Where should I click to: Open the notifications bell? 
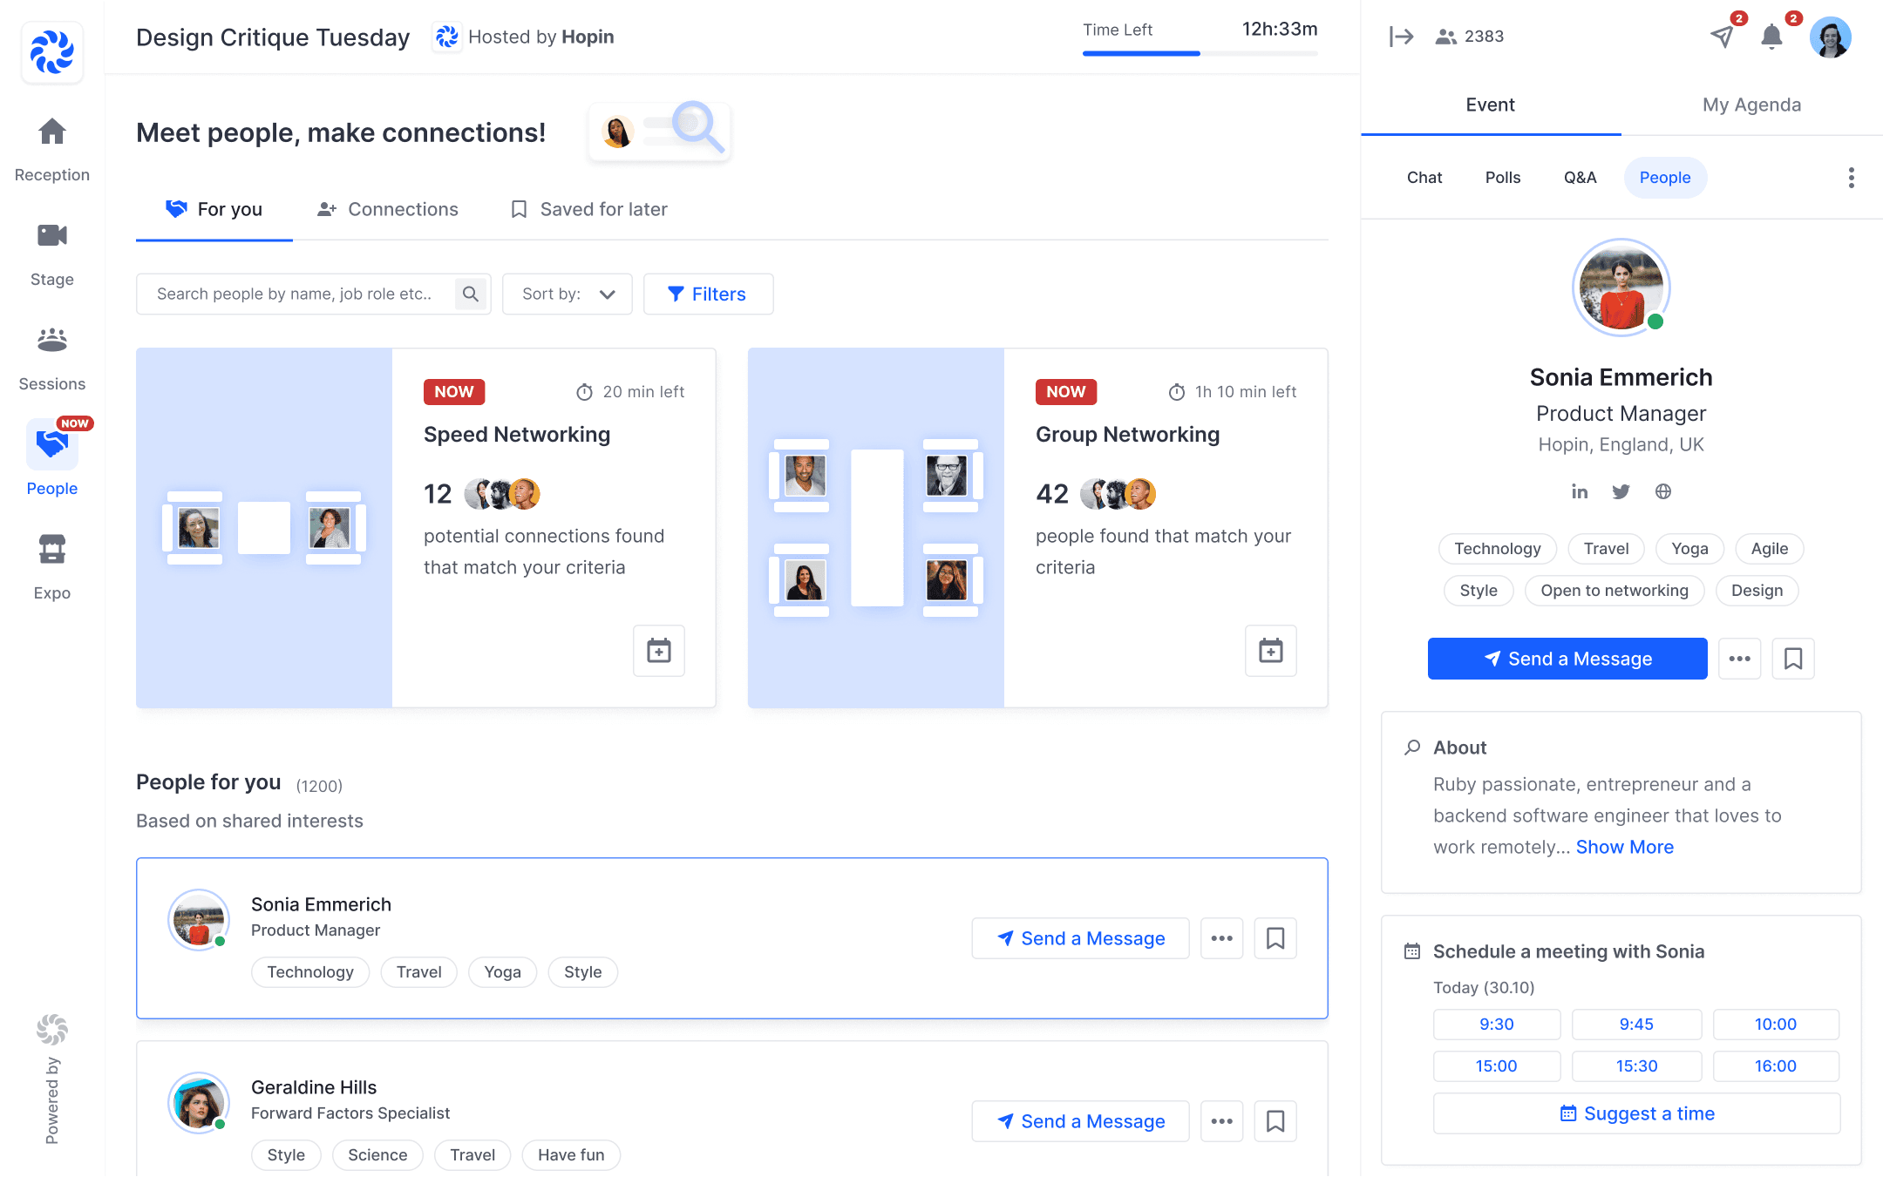(1771, 37)
